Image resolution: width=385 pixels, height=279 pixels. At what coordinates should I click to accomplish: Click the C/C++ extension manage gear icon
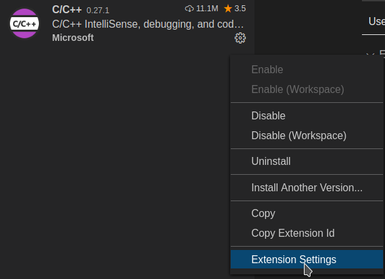tap(240, 38)
